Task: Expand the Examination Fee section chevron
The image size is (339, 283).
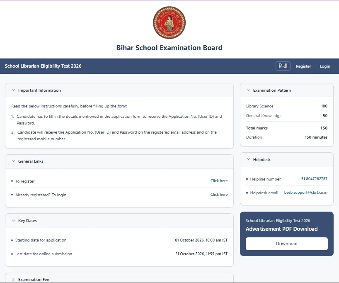Action: coord(13,280)
